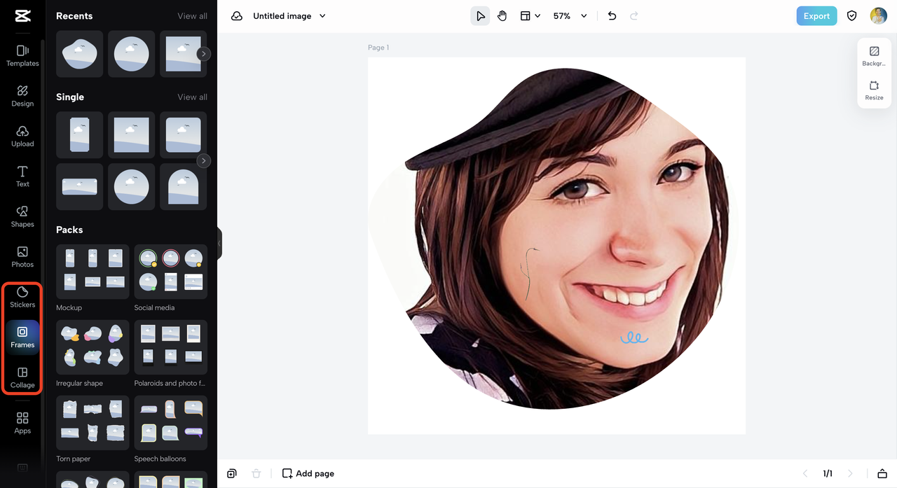
Task: Click the Export button
Action: pyautogui.click(x=816, y=16)
